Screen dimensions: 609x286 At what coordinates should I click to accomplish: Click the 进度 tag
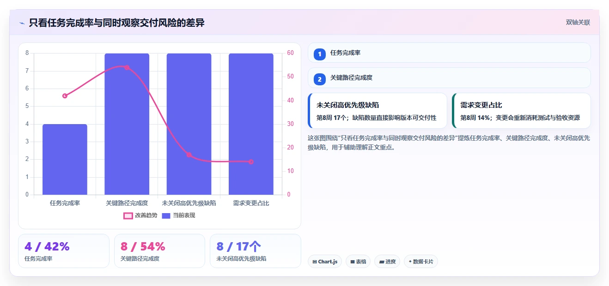pos(387,262)
